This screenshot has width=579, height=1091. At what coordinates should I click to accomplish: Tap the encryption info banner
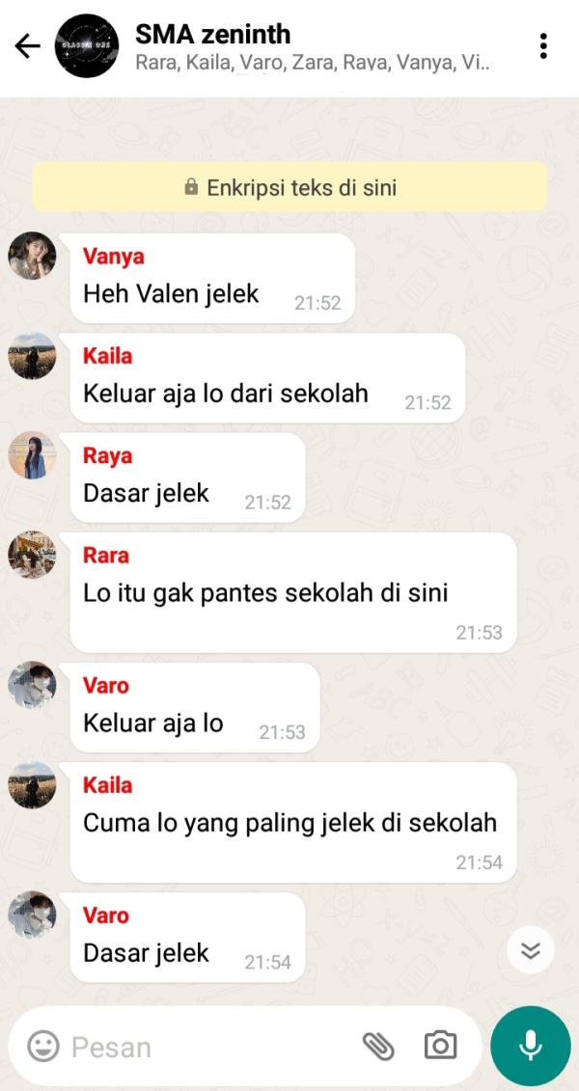tap(289, 187)
